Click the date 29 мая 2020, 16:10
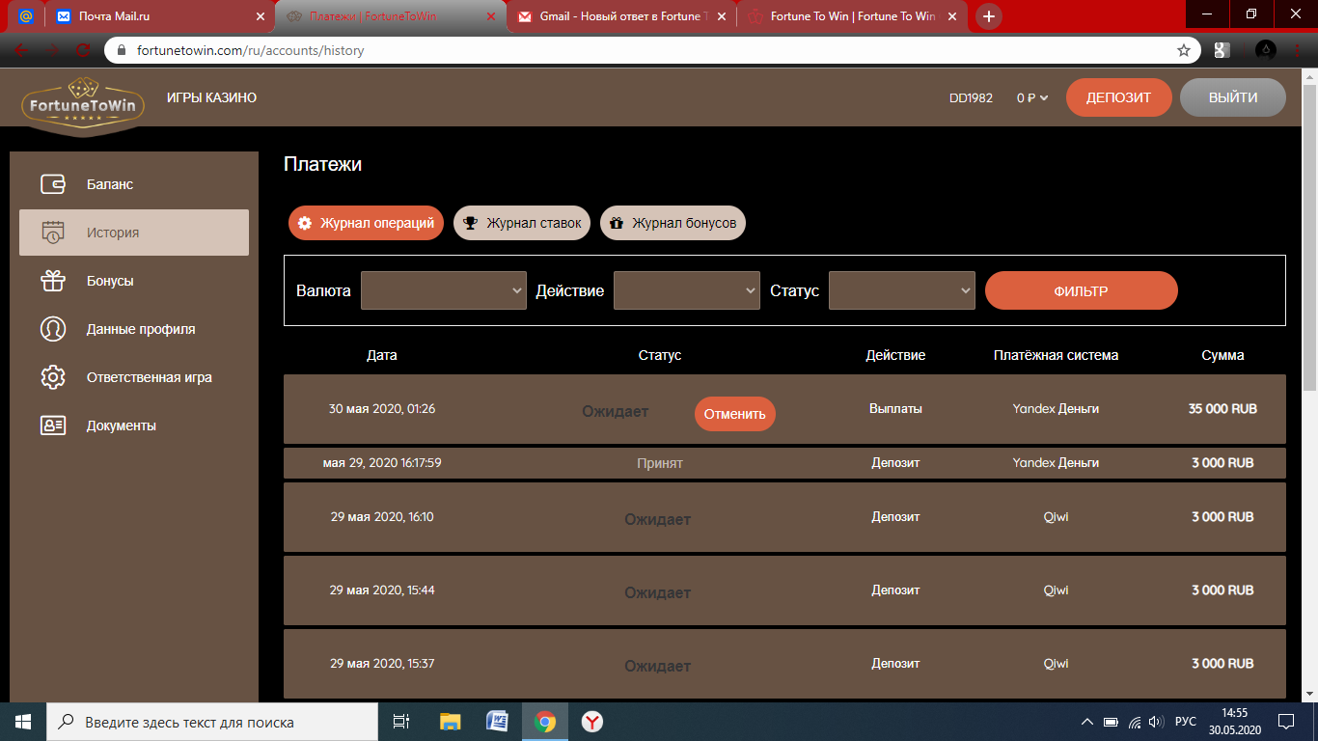 pyautogui.click(x=382, y=517)
